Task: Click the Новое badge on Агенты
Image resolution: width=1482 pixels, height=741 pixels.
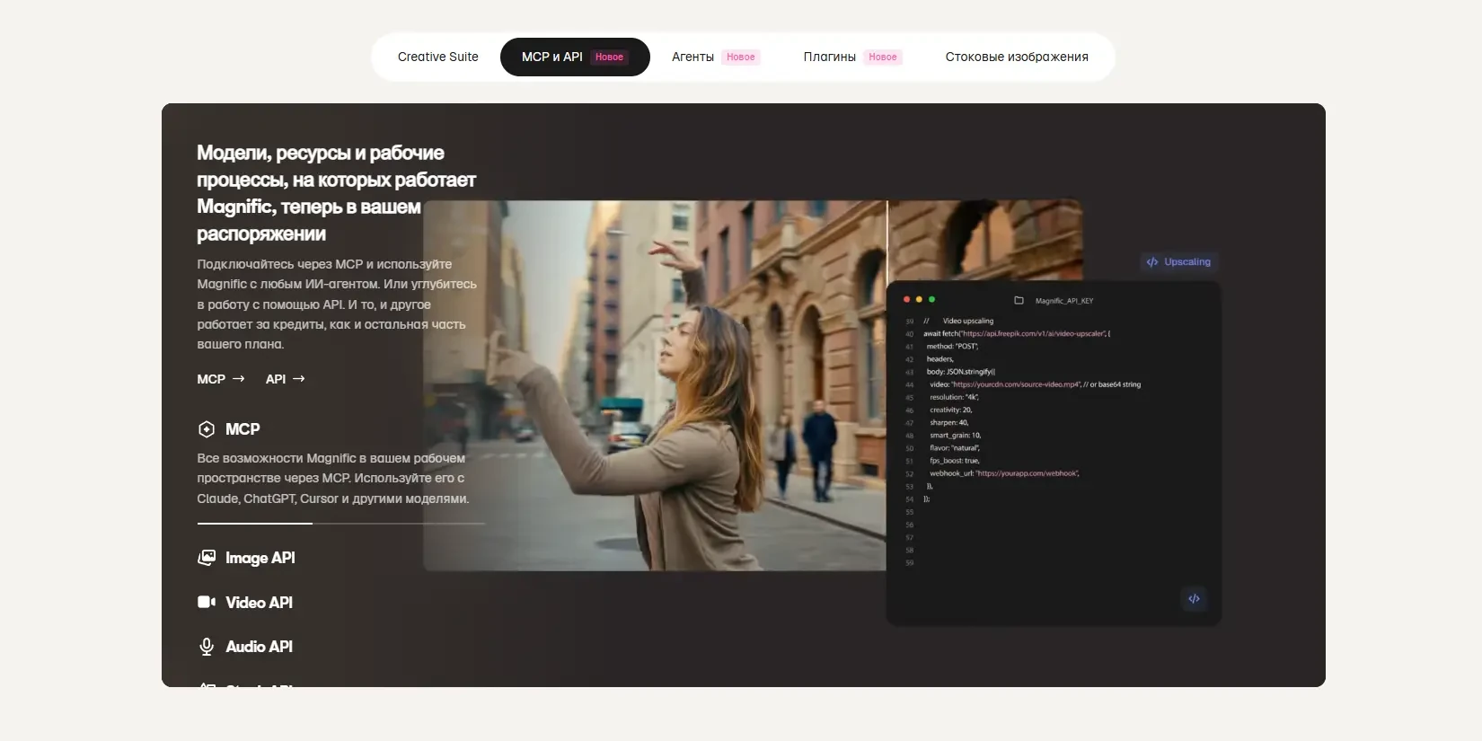Action: tap(741, 57)
